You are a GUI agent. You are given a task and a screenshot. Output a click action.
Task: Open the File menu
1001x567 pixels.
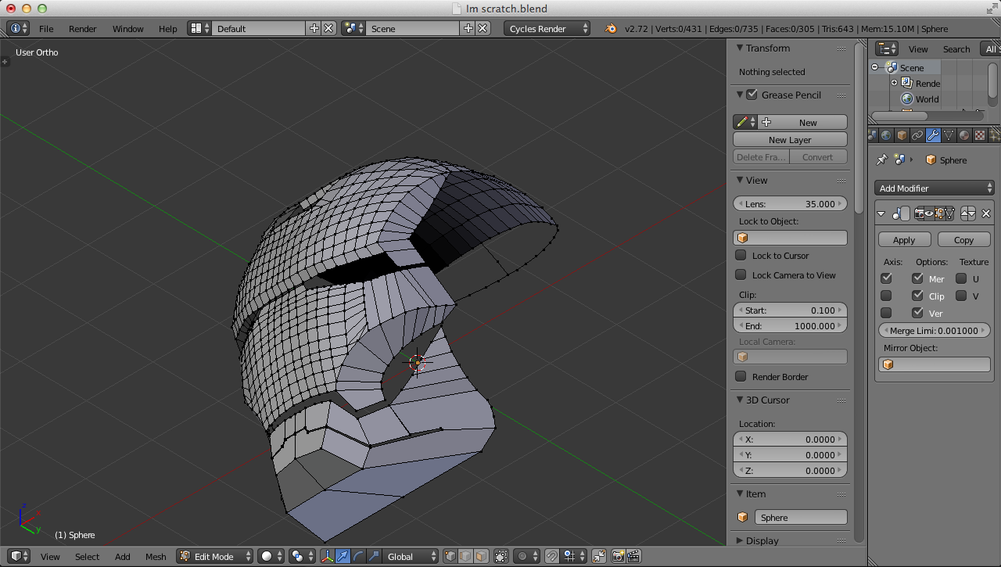pos(46,28)
